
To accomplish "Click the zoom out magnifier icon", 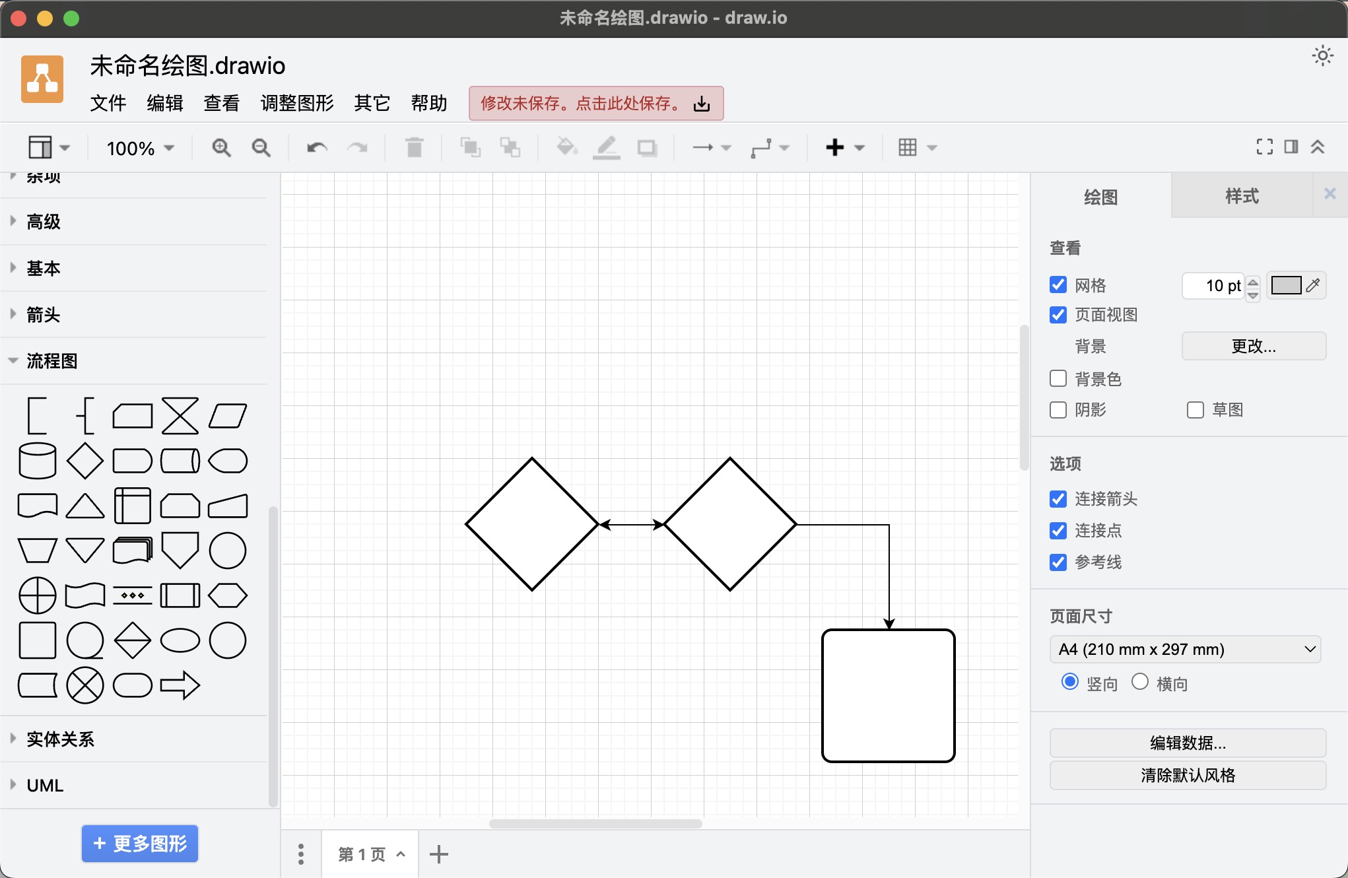I will tap(261, 148).
